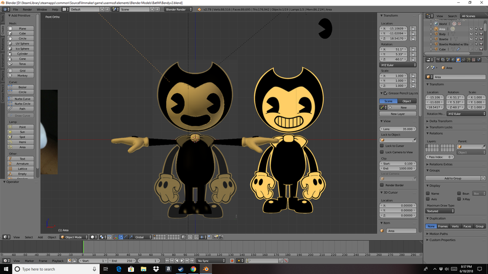Select Frames duplication option
Screen dimensions: 488x274
click(443, 226)
